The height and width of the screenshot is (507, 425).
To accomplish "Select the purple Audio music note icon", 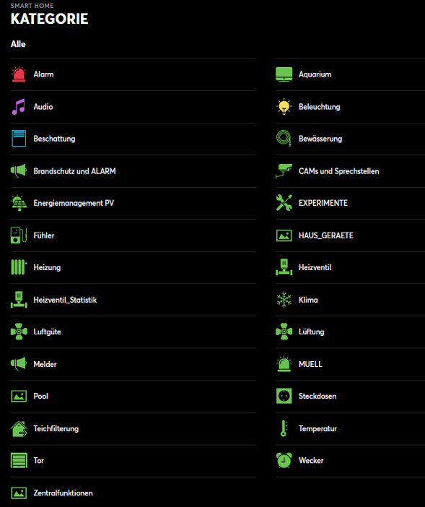I will click(x=19, y=107).
